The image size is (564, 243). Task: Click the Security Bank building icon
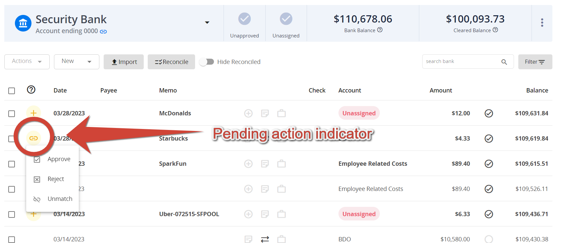click(x=23, y=23)
